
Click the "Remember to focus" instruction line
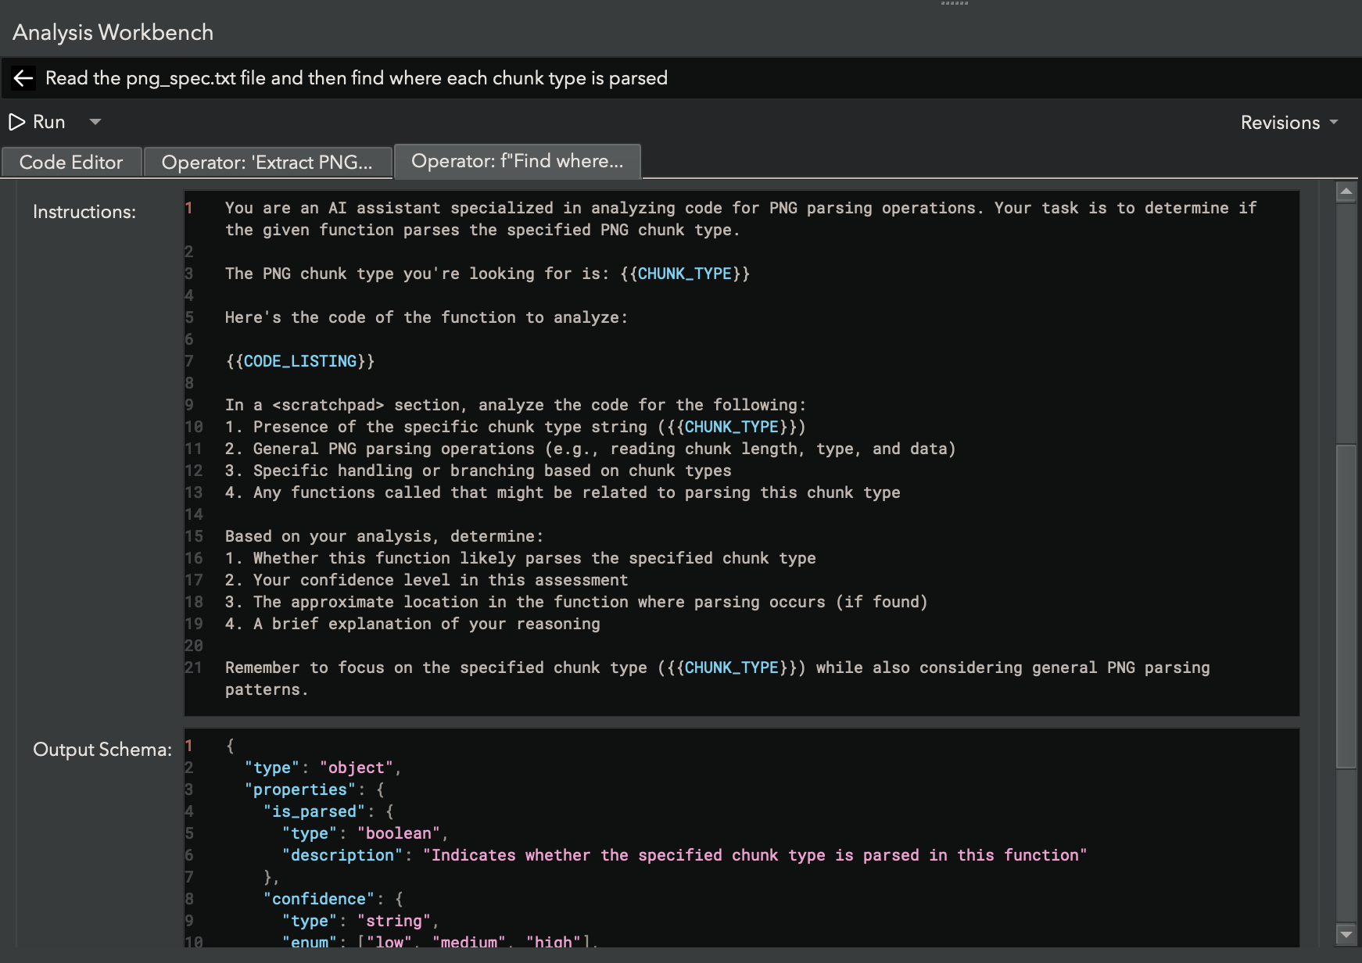pyautogui.click(x=717, y=678)
